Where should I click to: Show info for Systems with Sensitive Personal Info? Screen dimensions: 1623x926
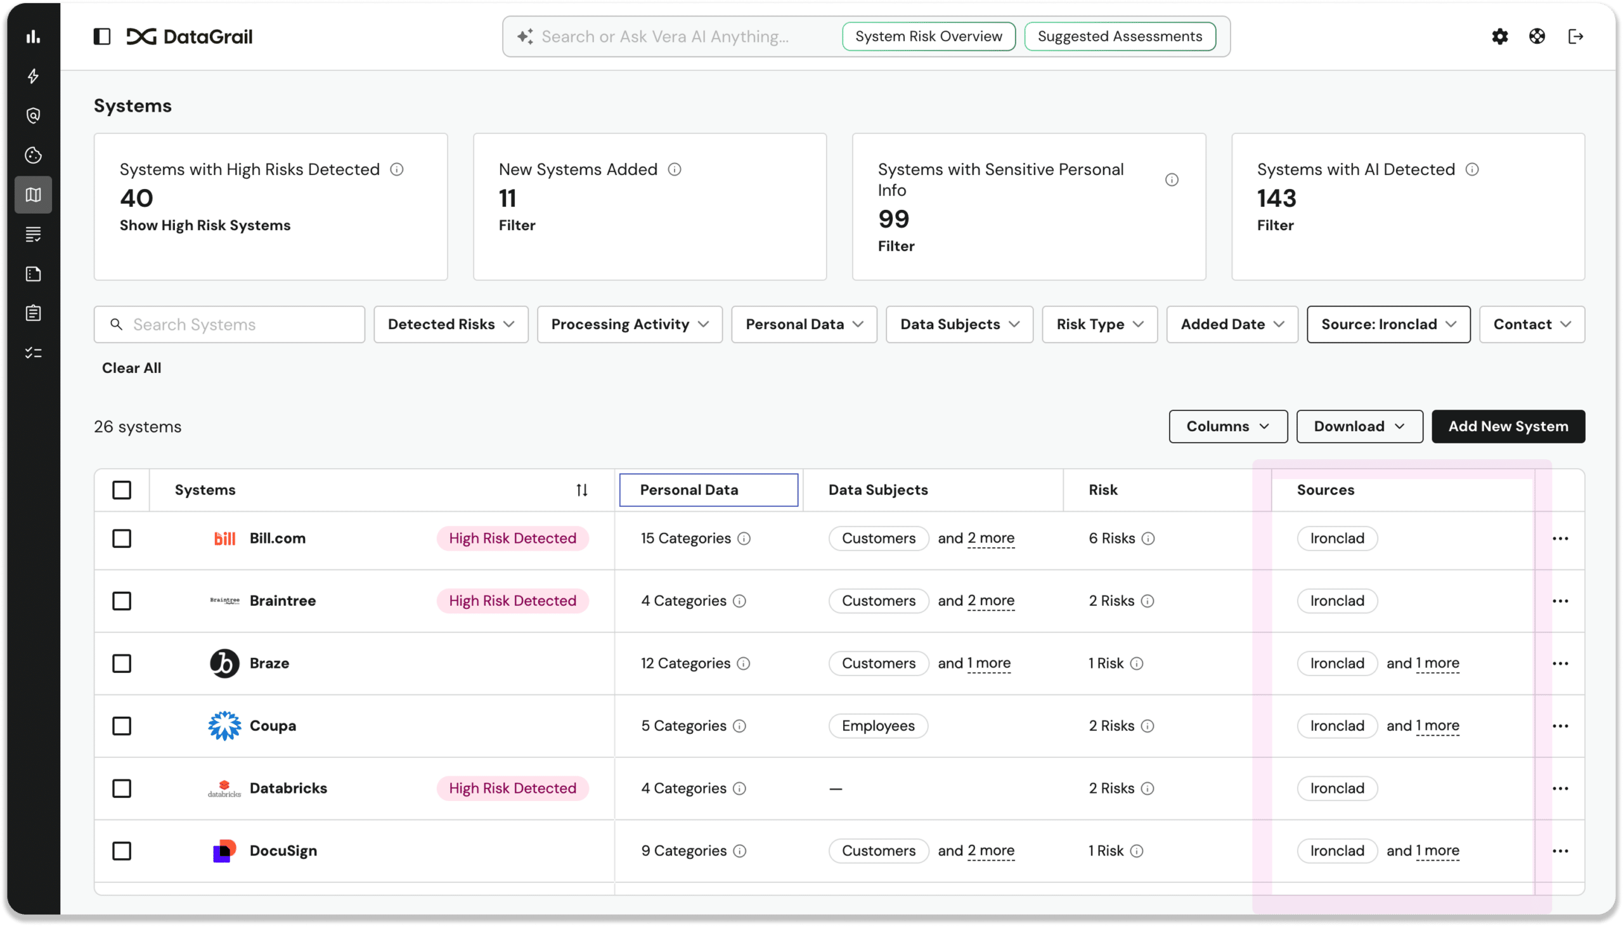coord(1172,180)
